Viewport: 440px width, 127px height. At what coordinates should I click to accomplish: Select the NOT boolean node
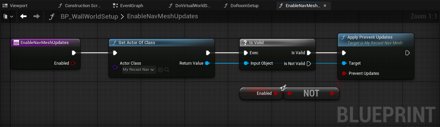coord(311,93)
